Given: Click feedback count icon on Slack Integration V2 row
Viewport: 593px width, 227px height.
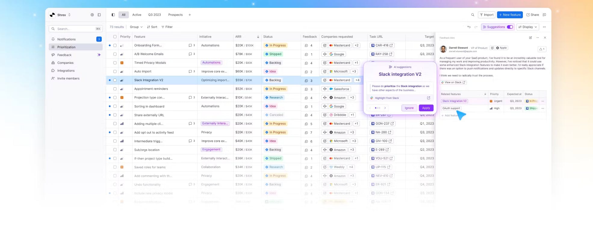Looking at the screenshot, I should point(306,80).
